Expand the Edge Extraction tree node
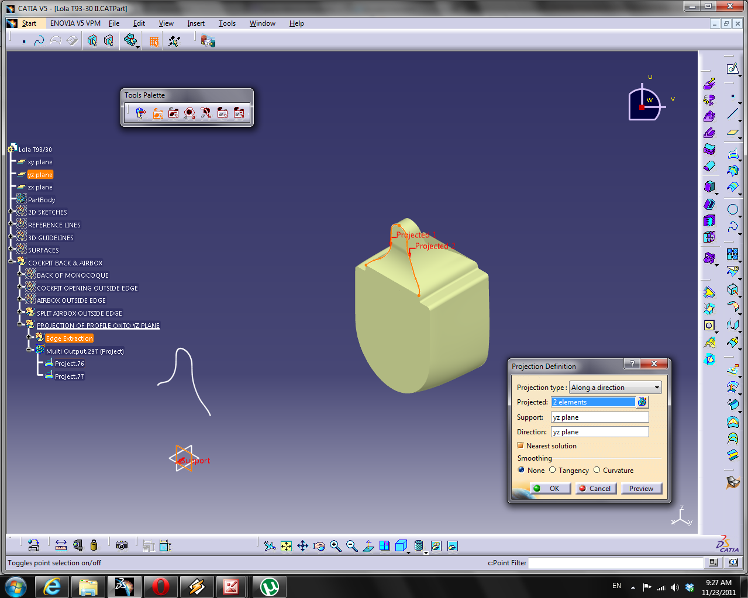This screenshot has height=598, width=748. pos(29,337)
